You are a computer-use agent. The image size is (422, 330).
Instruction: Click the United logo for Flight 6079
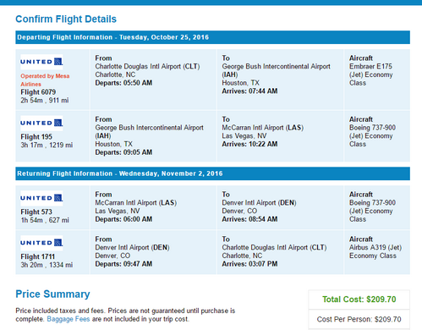[x=41, y=62]
